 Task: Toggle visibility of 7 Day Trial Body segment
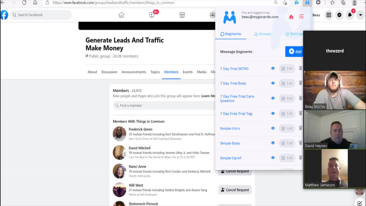pyautogui.click(x=273, y=83)
